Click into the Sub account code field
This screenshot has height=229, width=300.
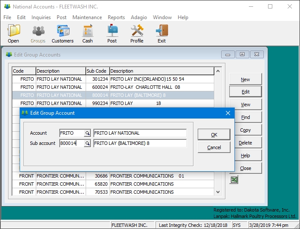click(72, 143)
